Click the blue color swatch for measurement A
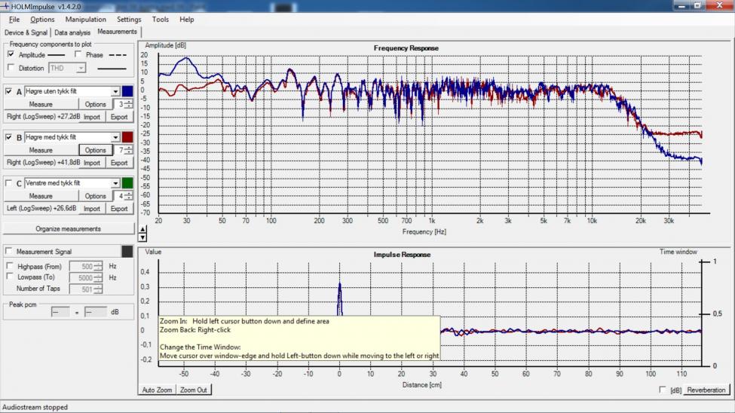 coord(127,91)
